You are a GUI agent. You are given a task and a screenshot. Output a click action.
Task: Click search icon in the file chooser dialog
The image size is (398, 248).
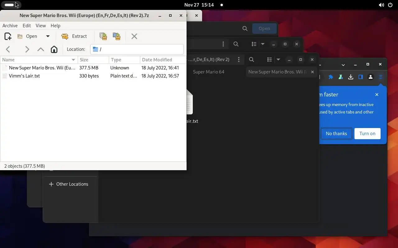pyautogui.click(x=245, y=29)
